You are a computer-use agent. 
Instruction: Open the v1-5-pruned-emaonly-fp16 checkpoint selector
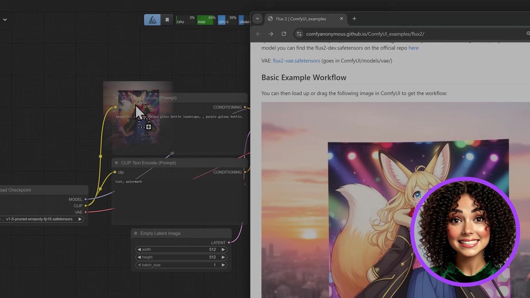coord(42,219)
